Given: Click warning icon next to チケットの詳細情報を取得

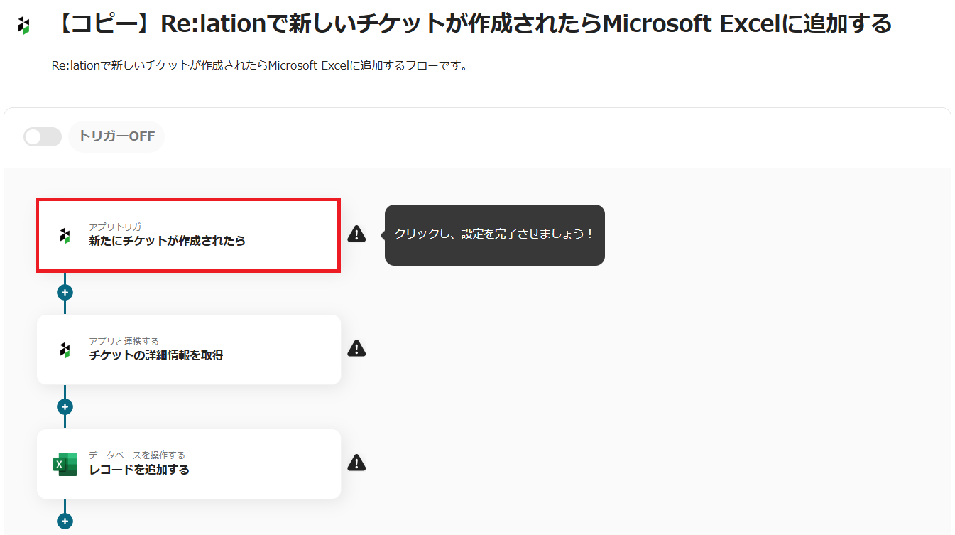Looking at the screenshot, I should [356, 348].
